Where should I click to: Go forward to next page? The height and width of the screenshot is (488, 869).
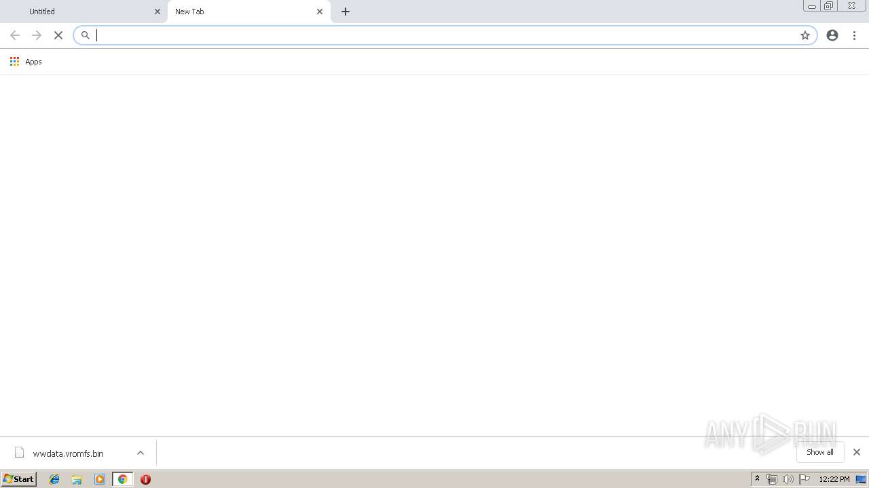pyautogui.click(x=37, y=35)
